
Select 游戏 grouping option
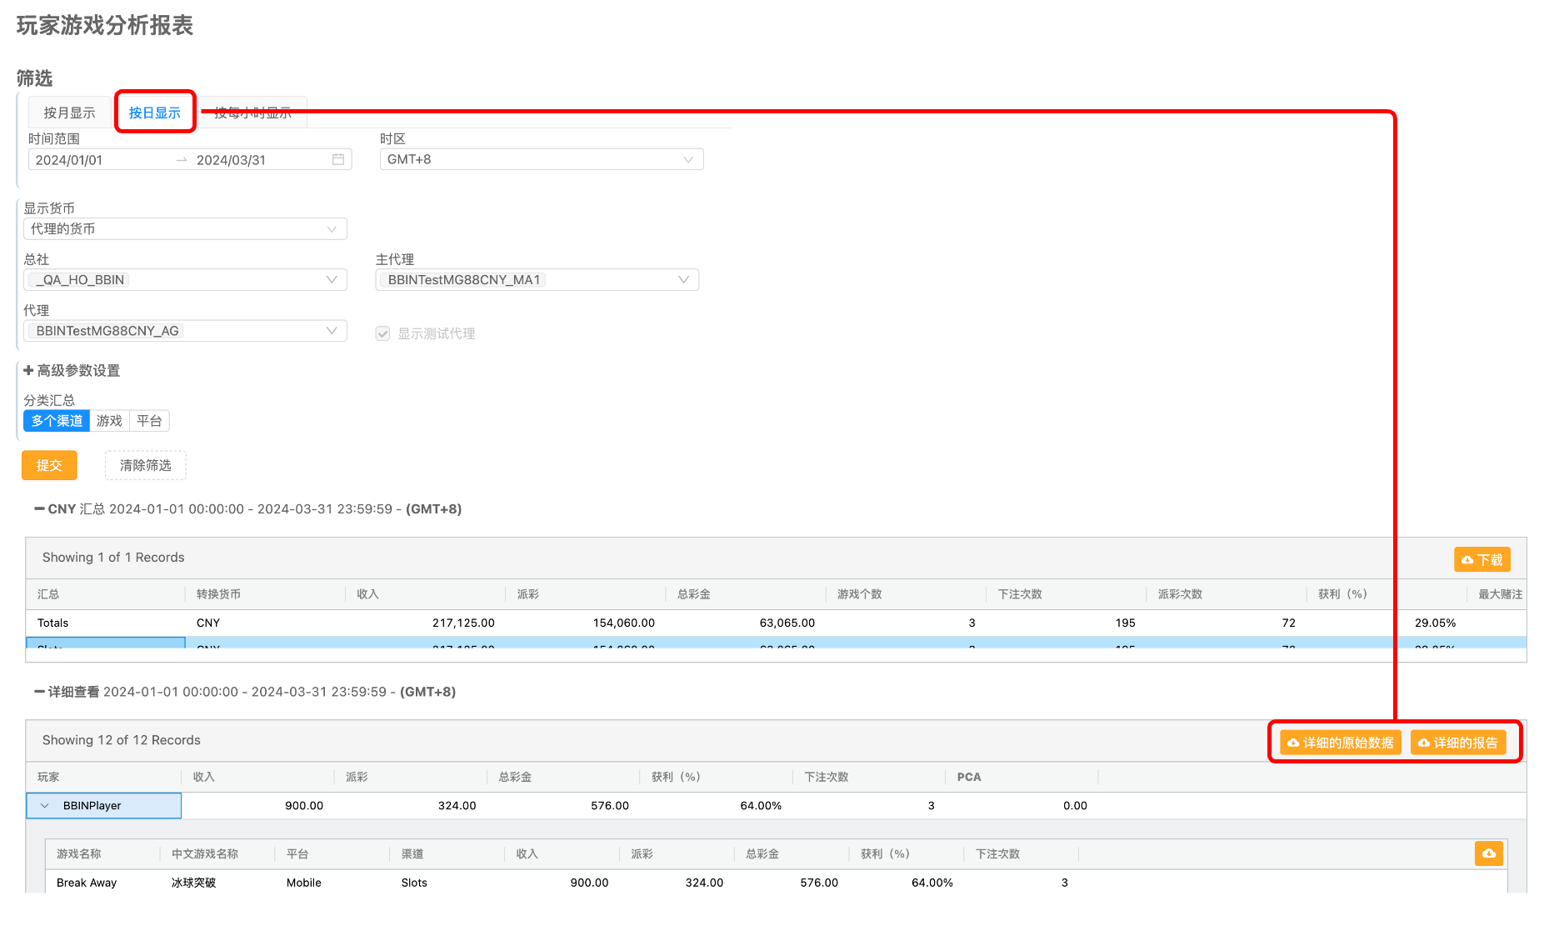click(x=109, y=421)
